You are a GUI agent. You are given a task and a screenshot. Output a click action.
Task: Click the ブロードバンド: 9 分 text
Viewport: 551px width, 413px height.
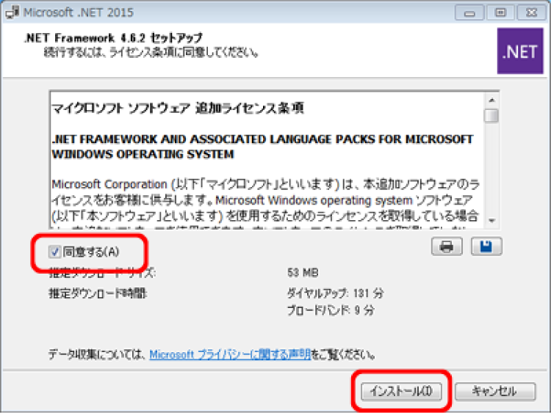[331, 310]
